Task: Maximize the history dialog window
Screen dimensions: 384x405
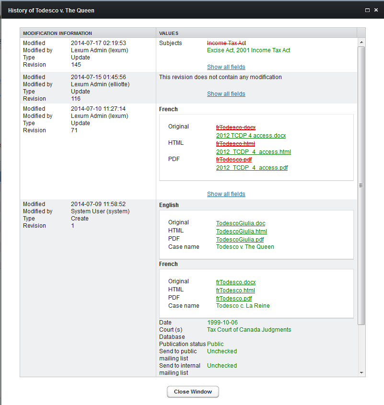Action: click(x=367, y=10)
